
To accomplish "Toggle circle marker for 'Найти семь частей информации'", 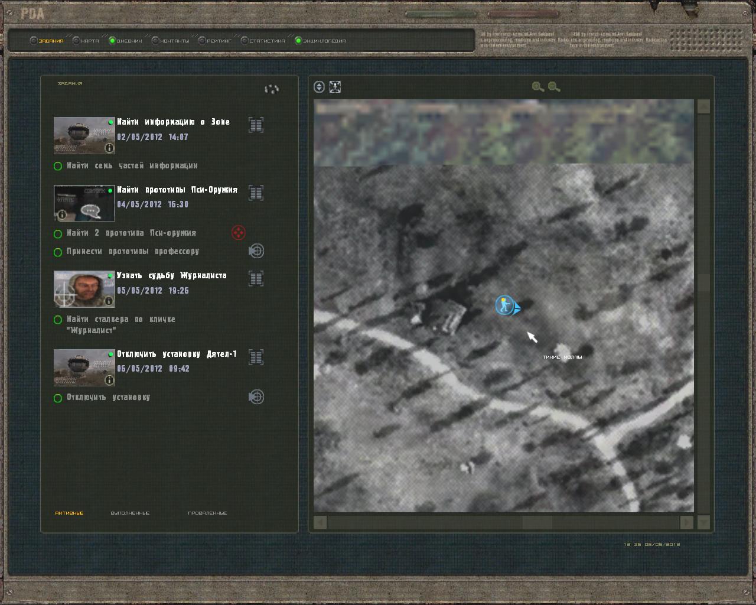I will 58,166.
